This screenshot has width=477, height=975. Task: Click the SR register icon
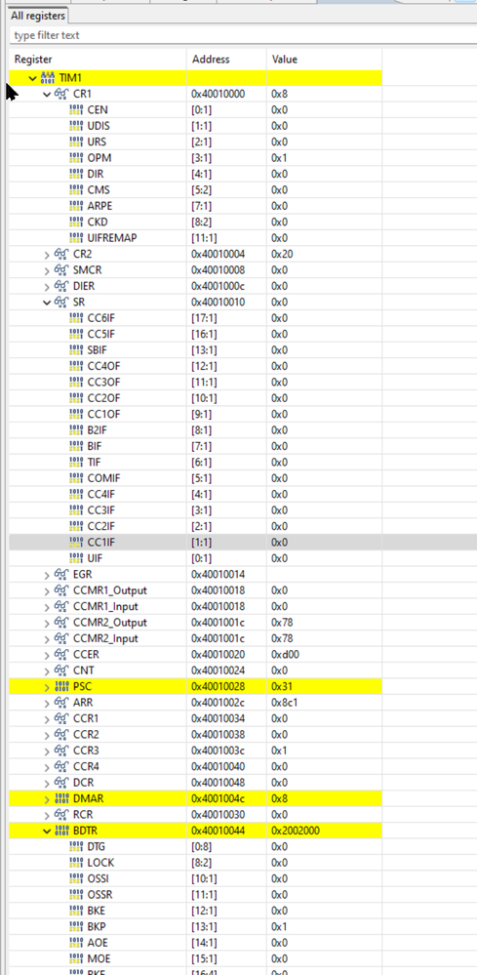[61, 303]
